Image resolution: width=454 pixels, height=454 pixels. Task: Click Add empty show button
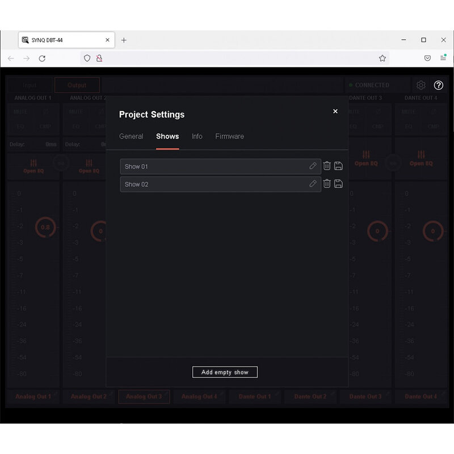point(225,372)
